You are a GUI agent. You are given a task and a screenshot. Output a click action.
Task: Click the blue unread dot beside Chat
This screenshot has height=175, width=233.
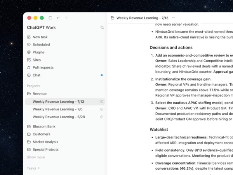(102, 75)
